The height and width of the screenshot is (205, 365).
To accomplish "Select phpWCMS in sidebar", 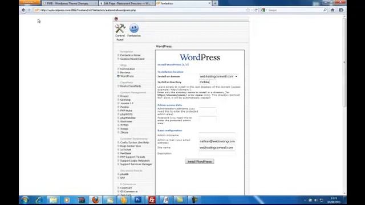I will pos(127,114).
